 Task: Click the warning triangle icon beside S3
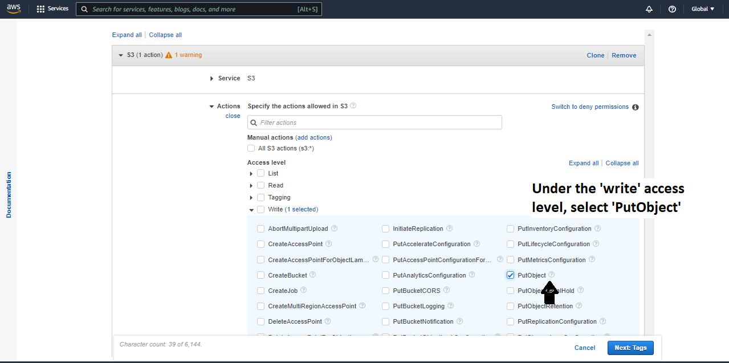169,55
